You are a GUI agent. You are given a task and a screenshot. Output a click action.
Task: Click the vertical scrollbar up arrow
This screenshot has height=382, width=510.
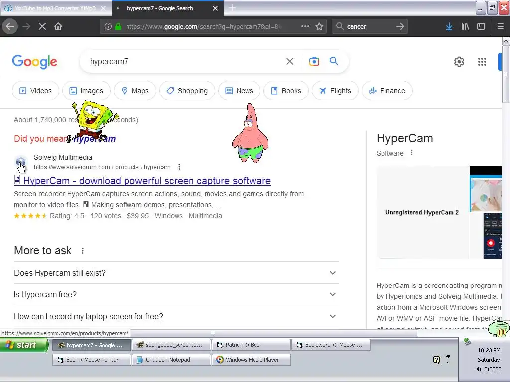click(x=506, y=41)
